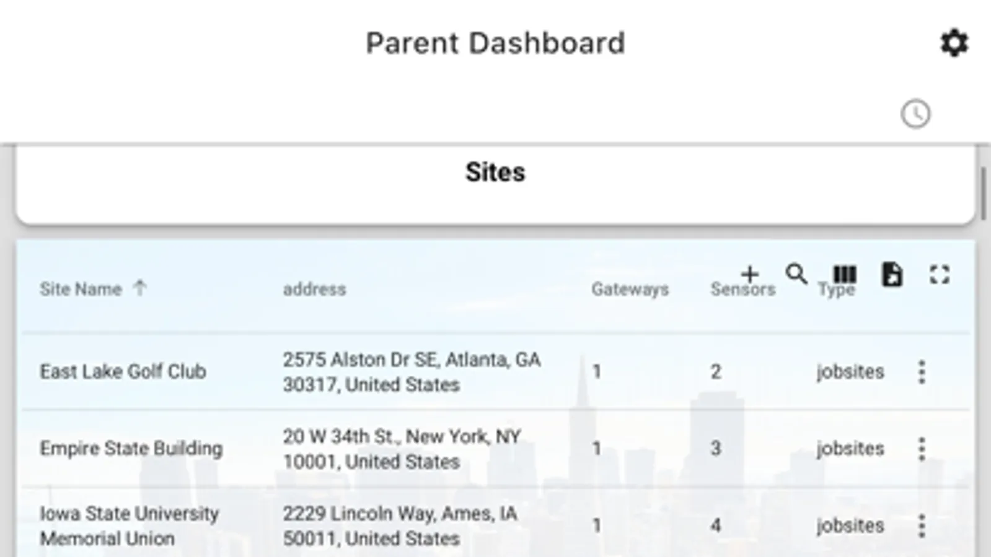Click the sort ascending arrow icon
This screenshot has width=991, height=557.
pos(140,288)
